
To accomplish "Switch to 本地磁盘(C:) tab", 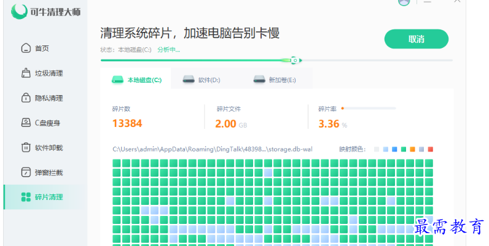I will 136,80.
